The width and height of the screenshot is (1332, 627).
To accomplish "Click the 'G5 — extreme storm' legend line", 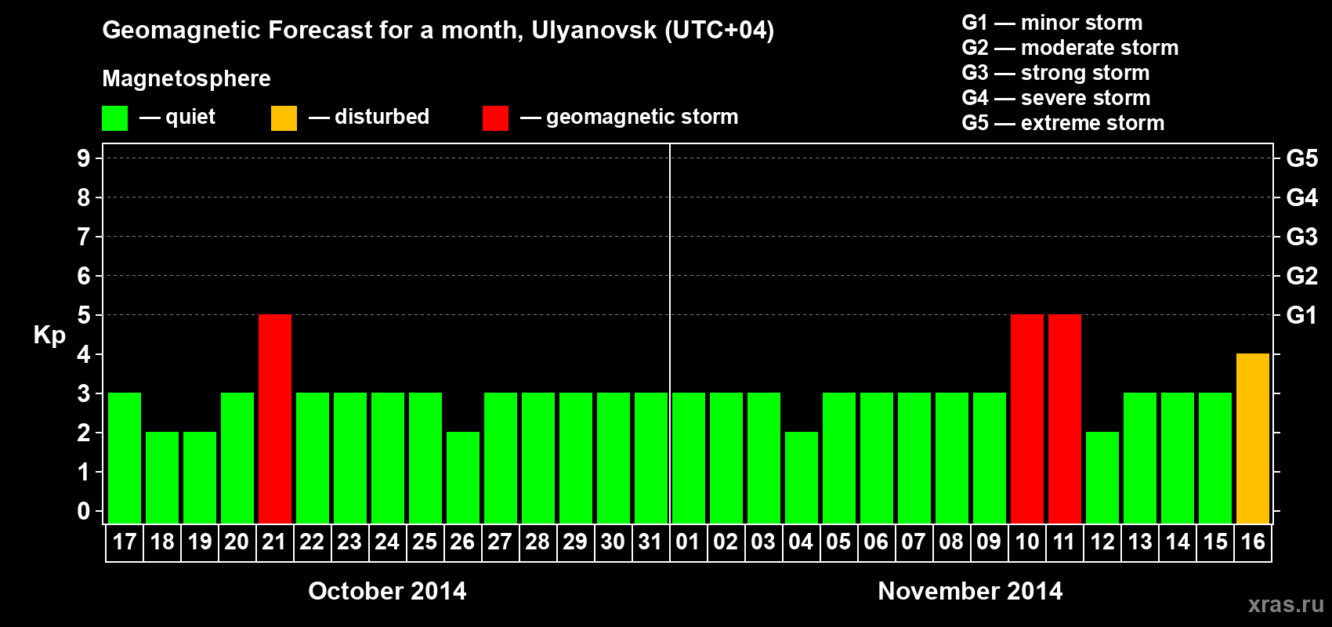I will (x=1062, y=123).
